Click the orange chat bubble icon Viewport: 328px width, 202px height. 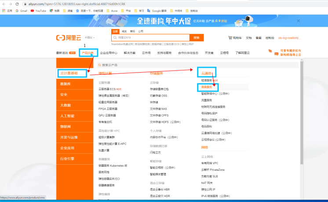(x=276, y=54)
